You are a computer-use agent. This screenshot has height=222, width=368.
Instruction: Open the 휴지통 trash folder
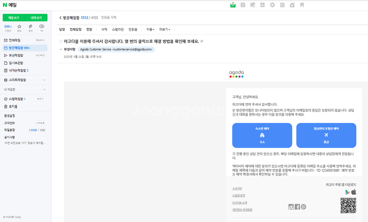(13, 107)
